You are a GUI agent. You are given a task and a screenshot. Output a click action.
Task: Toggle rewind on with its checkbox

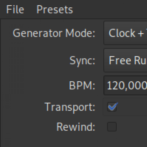112,126
